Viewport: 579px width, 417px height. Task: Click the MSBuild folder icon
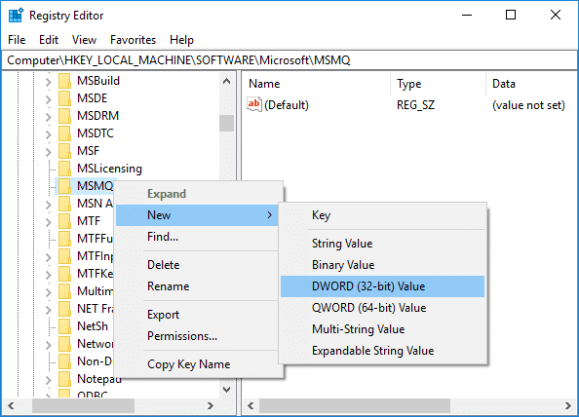(x=64, y=81)
